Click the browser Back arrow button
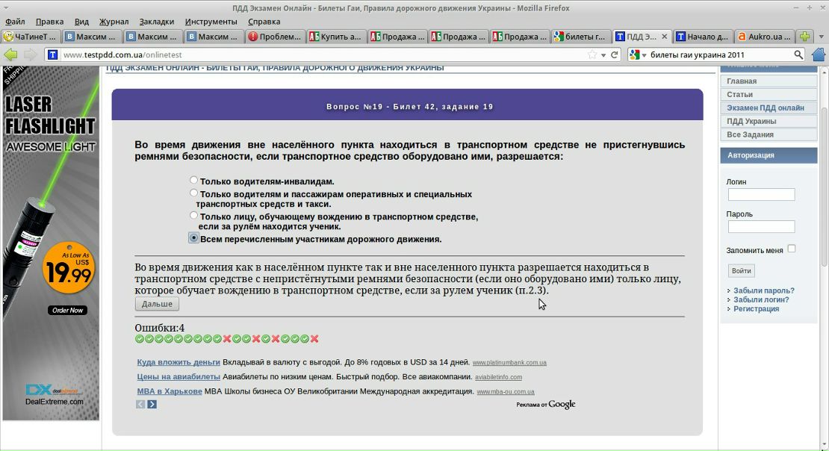Image resolution: width=829 pixels, height=451 pixels. pos(10,55)
